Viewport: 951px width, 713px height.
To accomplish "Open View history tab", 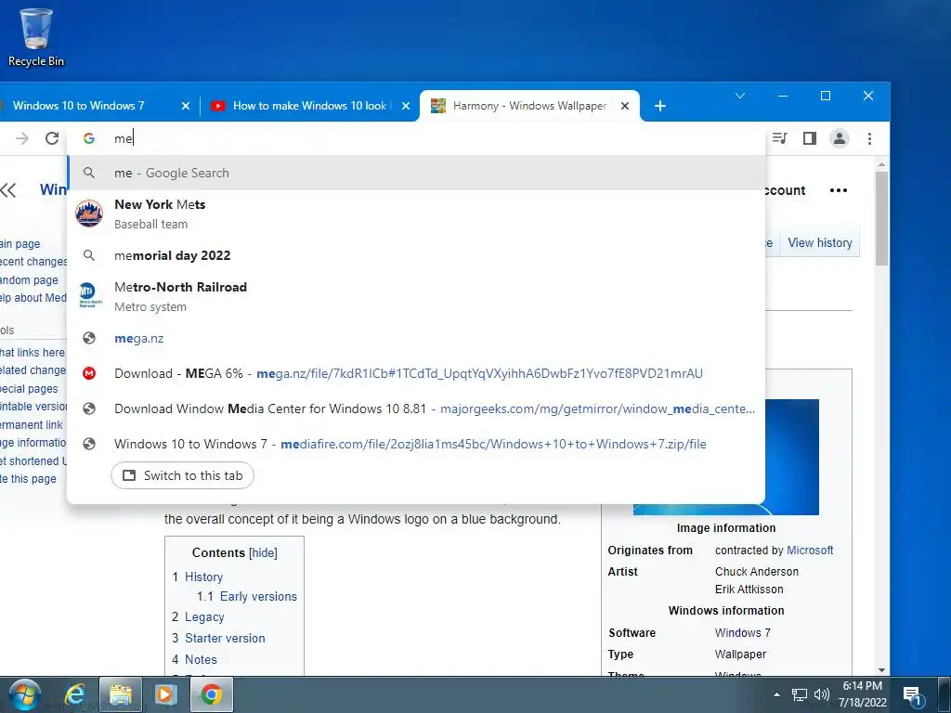I will click(x=819, y=242).
